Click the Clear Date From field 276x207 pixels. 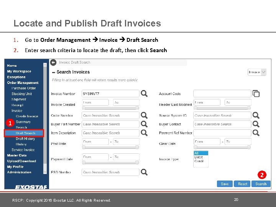point(207,141)
